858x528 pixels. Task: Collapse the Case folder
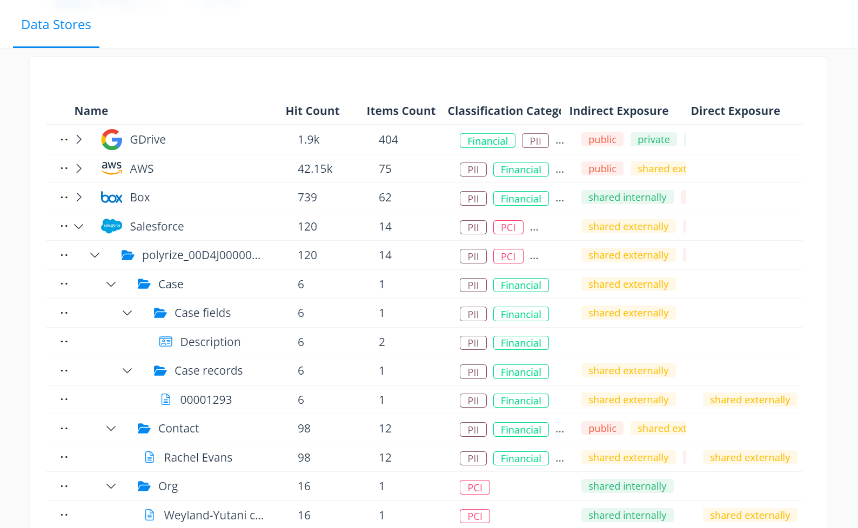pyautogui.click(x=111, y=284)
